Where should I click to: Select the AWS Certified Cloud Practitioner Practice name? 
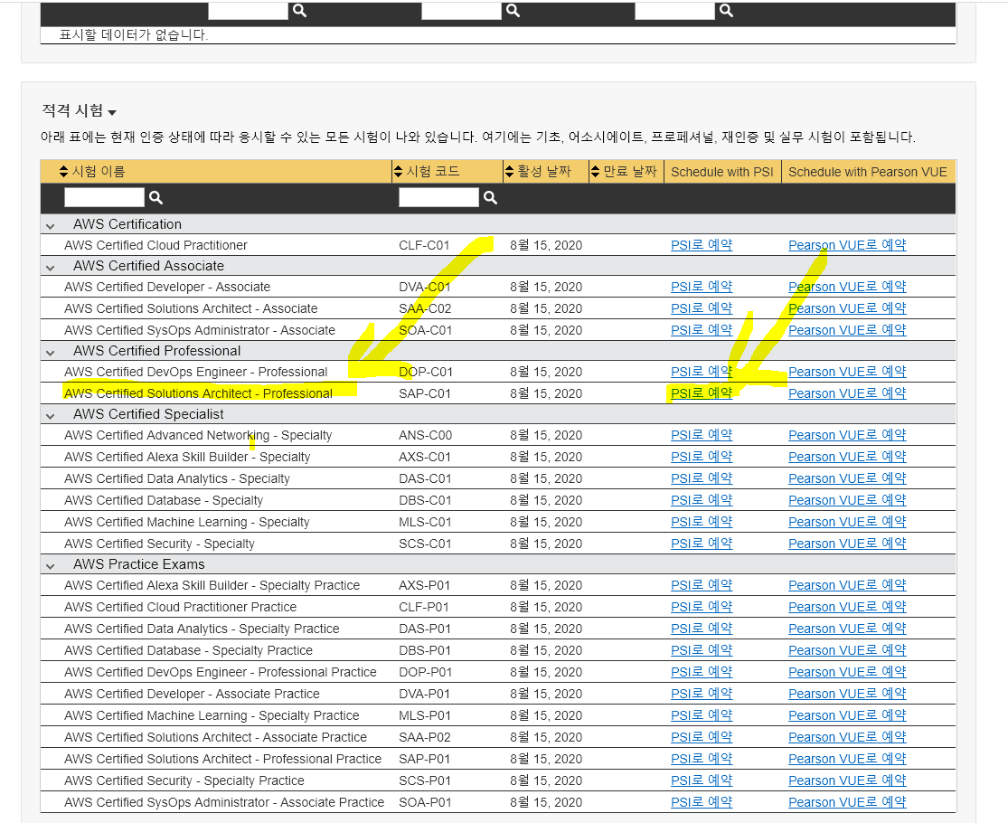[181, 607]
